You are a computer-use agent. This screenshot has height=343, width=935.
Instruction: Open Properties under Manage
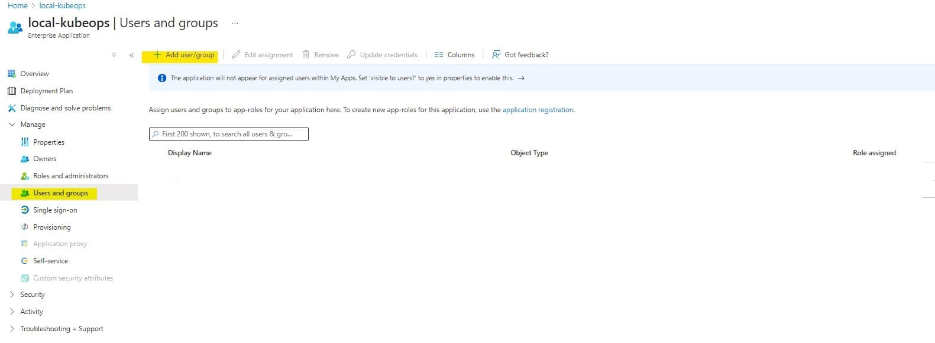point(48,142)
